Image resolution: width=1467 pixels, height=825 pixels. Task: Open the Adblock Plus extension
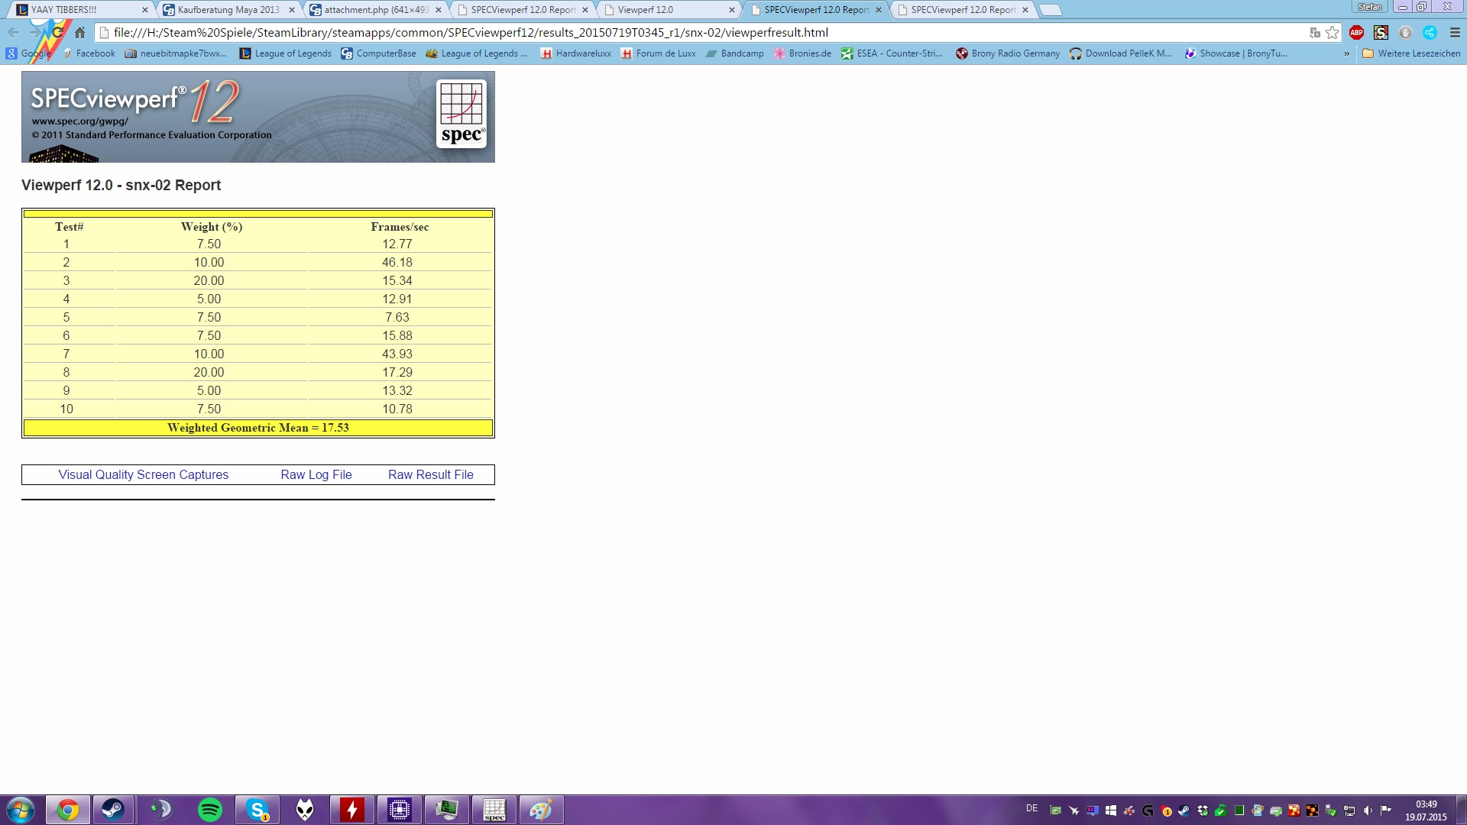pyautogui.click(x=1357, y=33)
